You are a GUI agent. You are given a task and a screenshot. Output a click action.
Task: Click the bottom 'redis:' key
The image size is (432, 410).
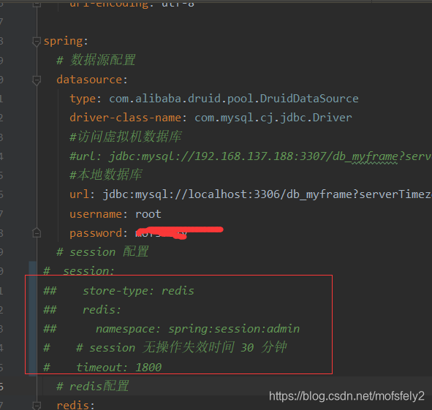point(75,406)
